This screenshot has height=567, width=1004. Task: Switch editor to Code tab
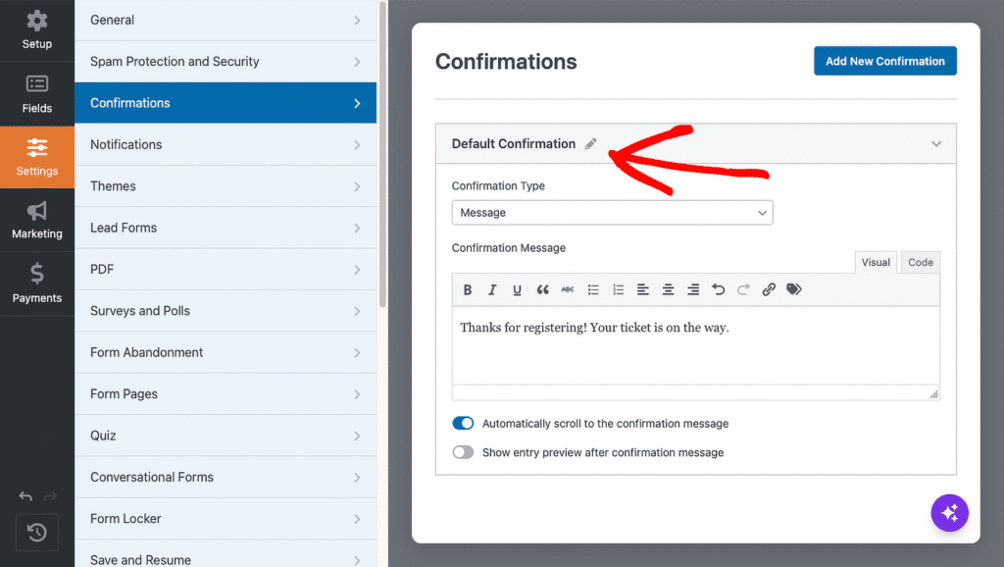coord(920,262)
